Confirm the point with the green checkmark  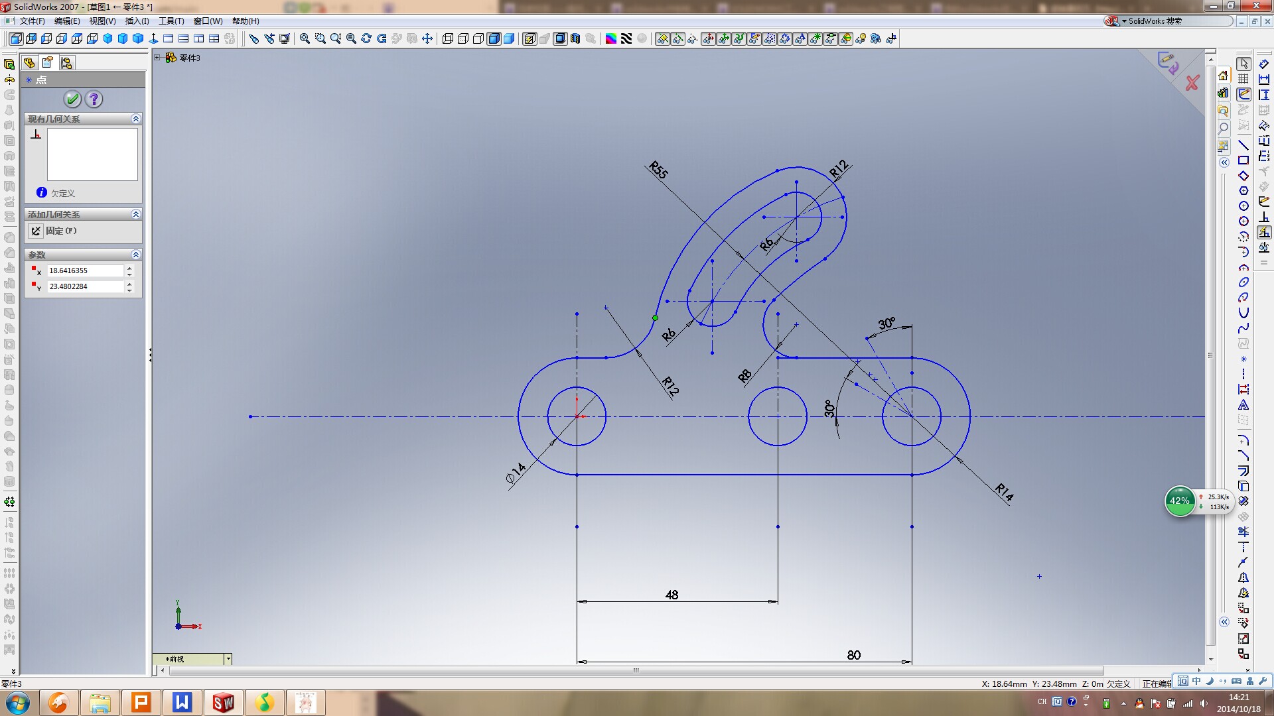click(72, 99)
